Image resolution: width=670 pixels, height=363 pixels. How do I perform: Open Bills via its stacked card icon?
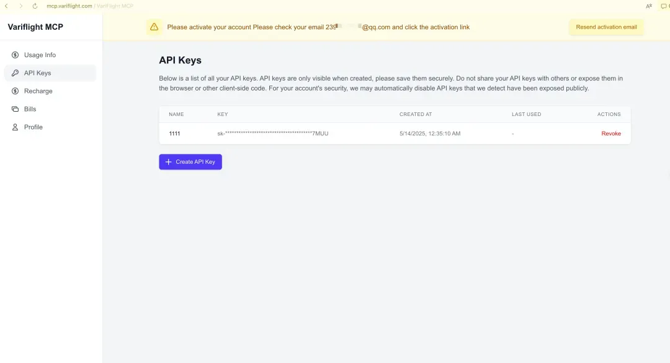[x=16, y=109]
